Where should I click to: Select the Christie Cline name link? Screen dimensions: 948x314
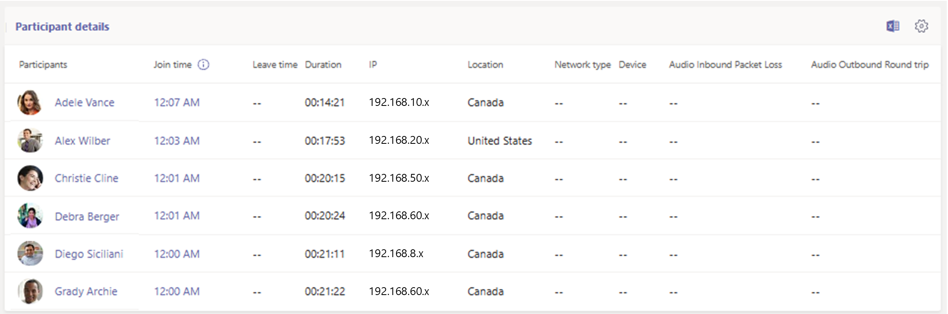[x=87, y=178]
